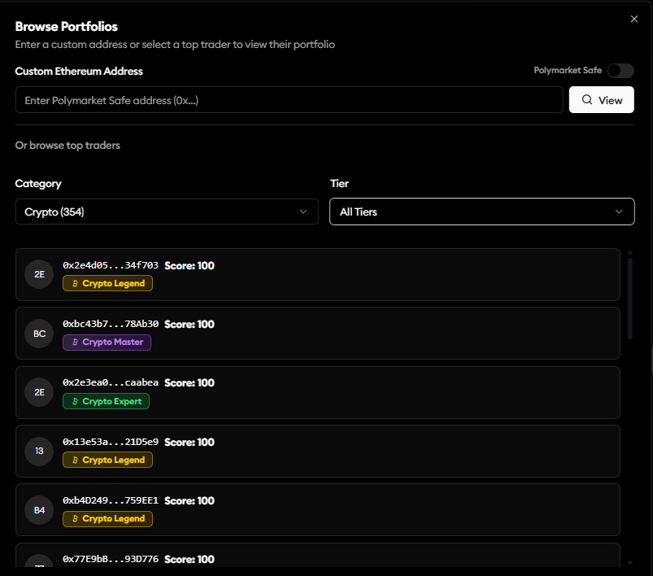Click the trader list vertical scrollbar thumb
This screenshot has width=653, height=576.
pos(630,299)
